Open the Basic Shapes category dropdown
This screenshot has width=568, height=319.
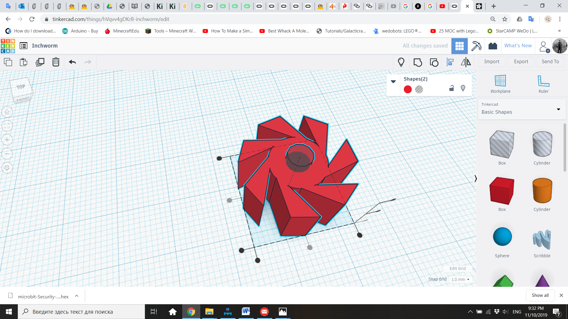[522, 109]
